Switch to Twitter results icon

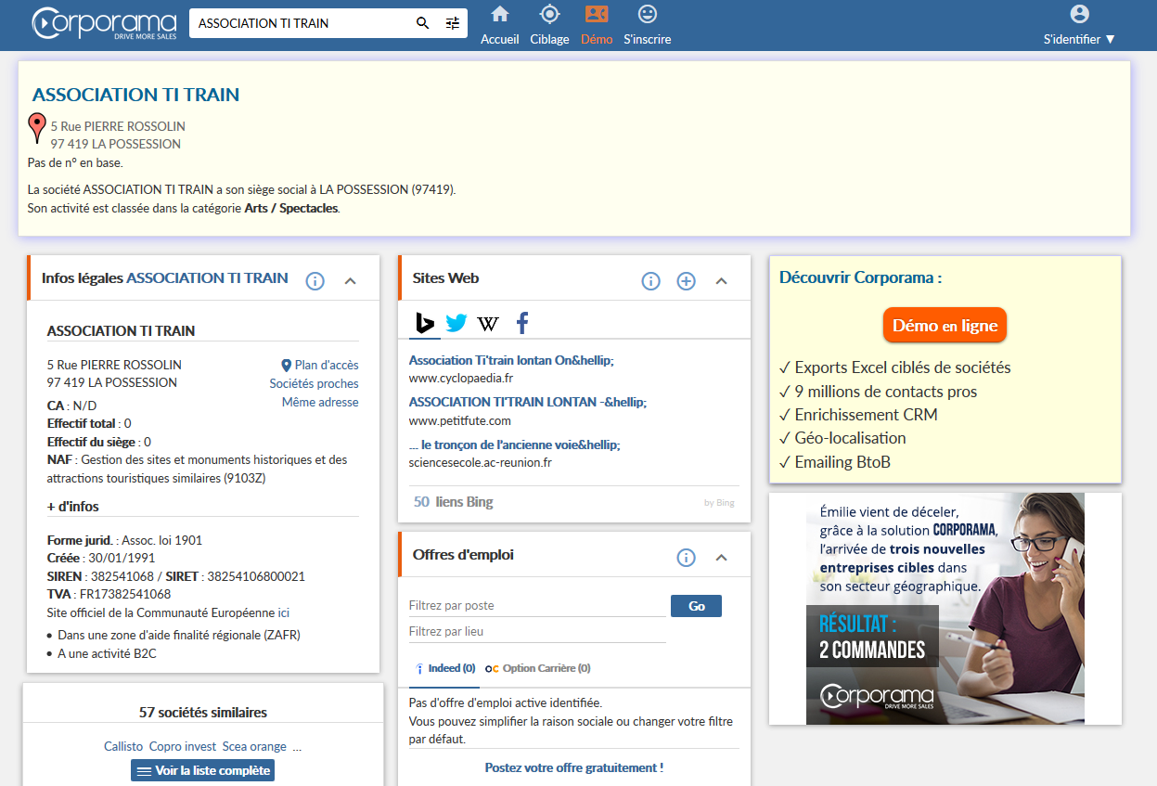point(456,323)
